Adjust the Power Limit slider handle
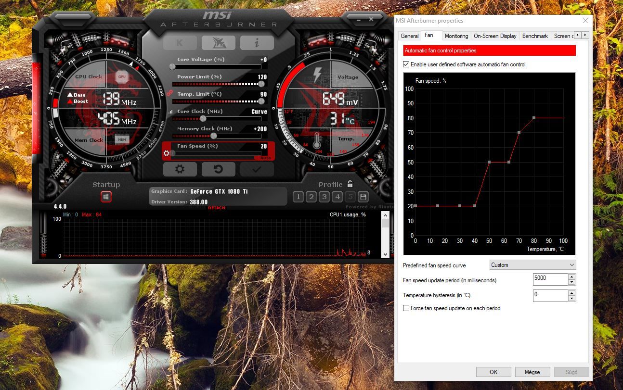The height and width of the screenshot is (390, 623). click(x=261, y=84)
